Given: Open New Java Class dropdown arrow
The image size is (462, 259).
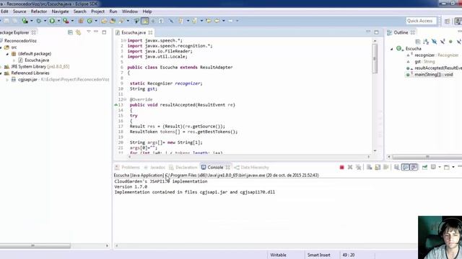Looking at the screenshot, I should (x=96, y=21).
